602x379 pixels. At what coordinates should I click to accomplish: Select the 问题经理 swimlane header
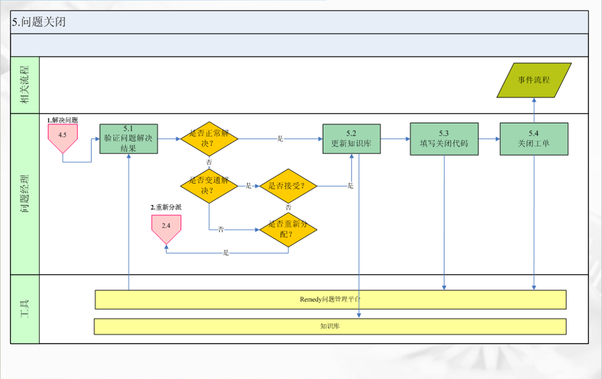coord(25,194)
